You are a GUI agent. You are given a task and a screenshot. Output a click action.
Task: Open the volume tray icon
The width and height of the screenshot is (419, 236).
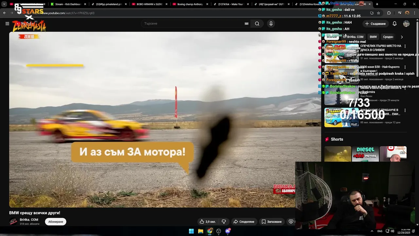[x=392, y=231]
